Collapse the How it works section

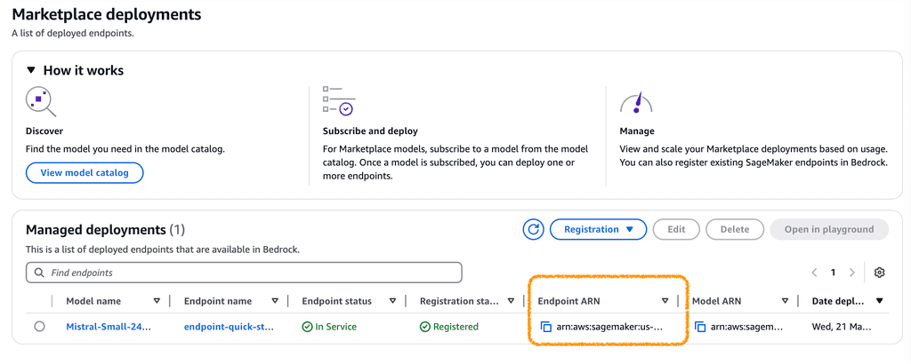pyautogui.click(x=31, y=71)
